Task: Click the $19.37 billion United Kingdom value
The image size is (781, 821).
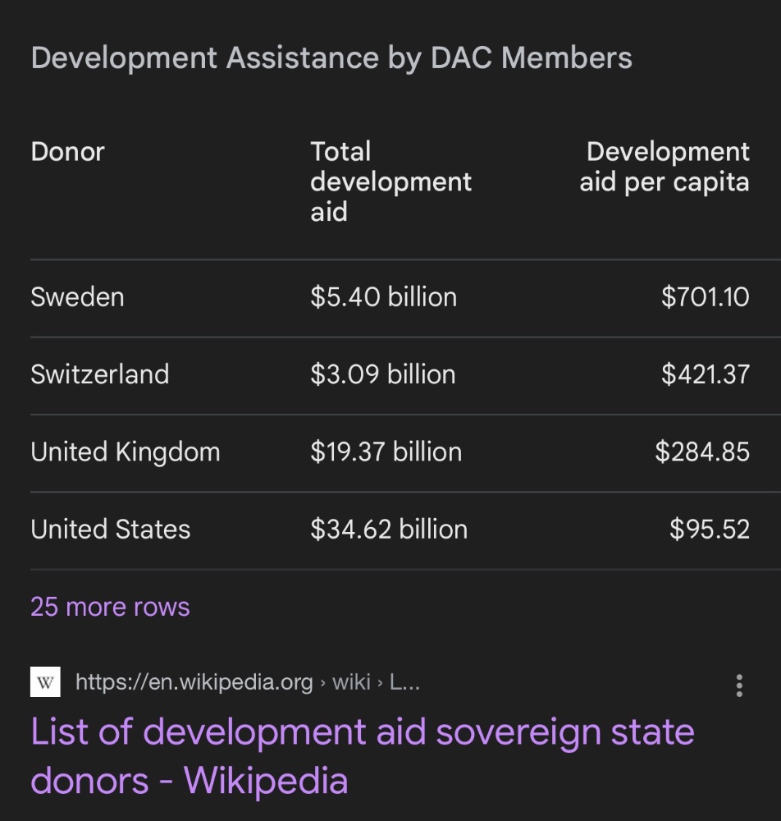Action: coord(386,452)
